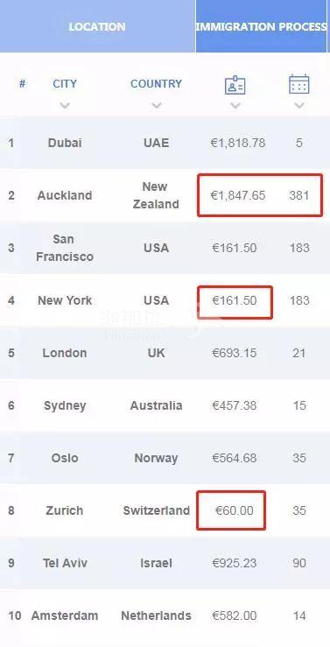Click the ID badge visa cost icon

coord(235,86)
